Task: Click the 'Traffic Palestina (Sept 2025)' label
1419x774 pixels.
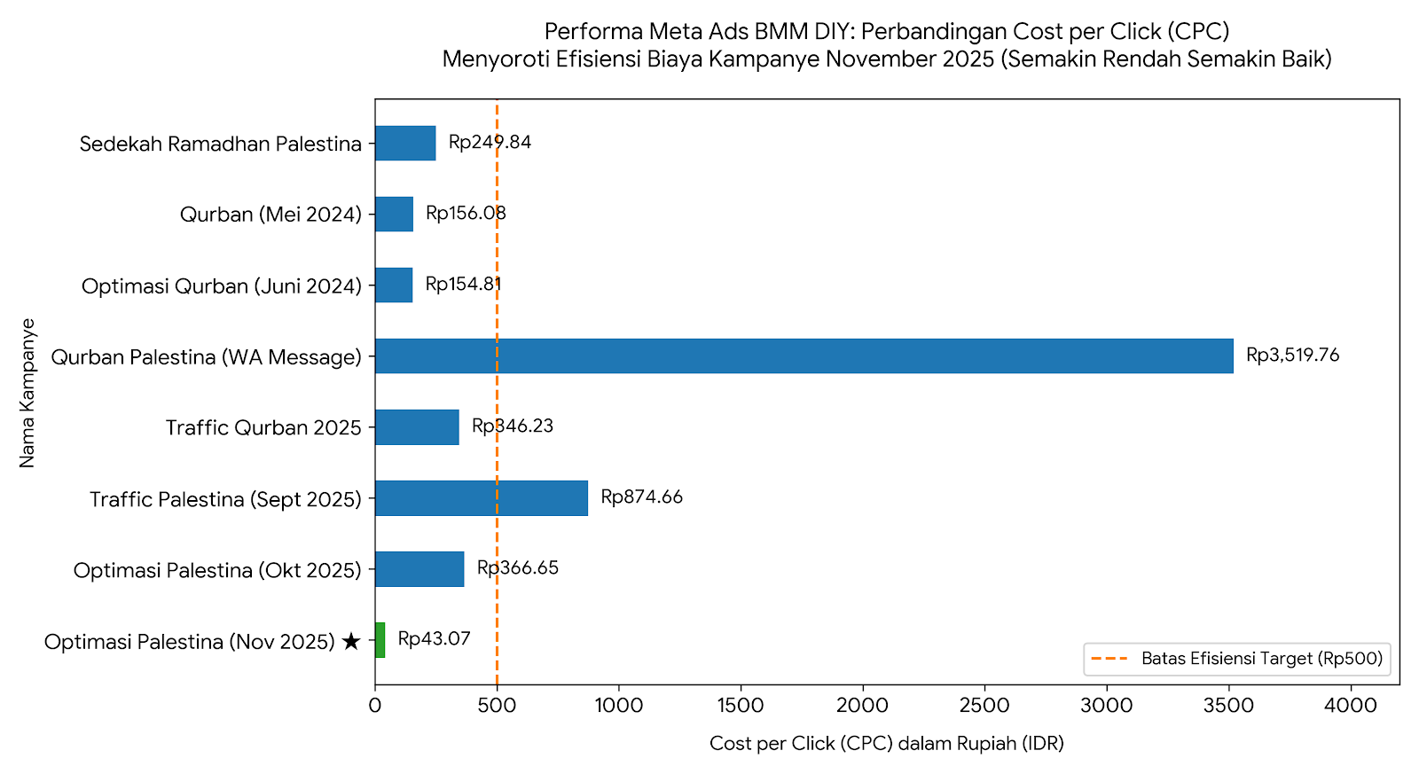Action: (x=226, y=499)
